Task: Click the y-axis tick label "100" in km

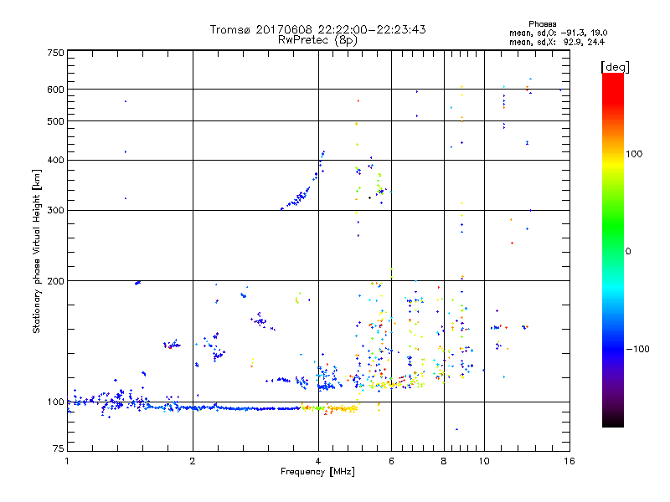Action: (x=56, y=402)
